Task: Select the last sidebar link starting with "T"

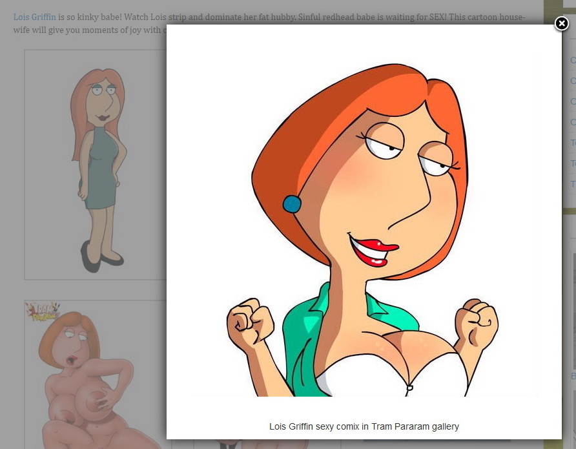Action: click(x=573, y=184)
